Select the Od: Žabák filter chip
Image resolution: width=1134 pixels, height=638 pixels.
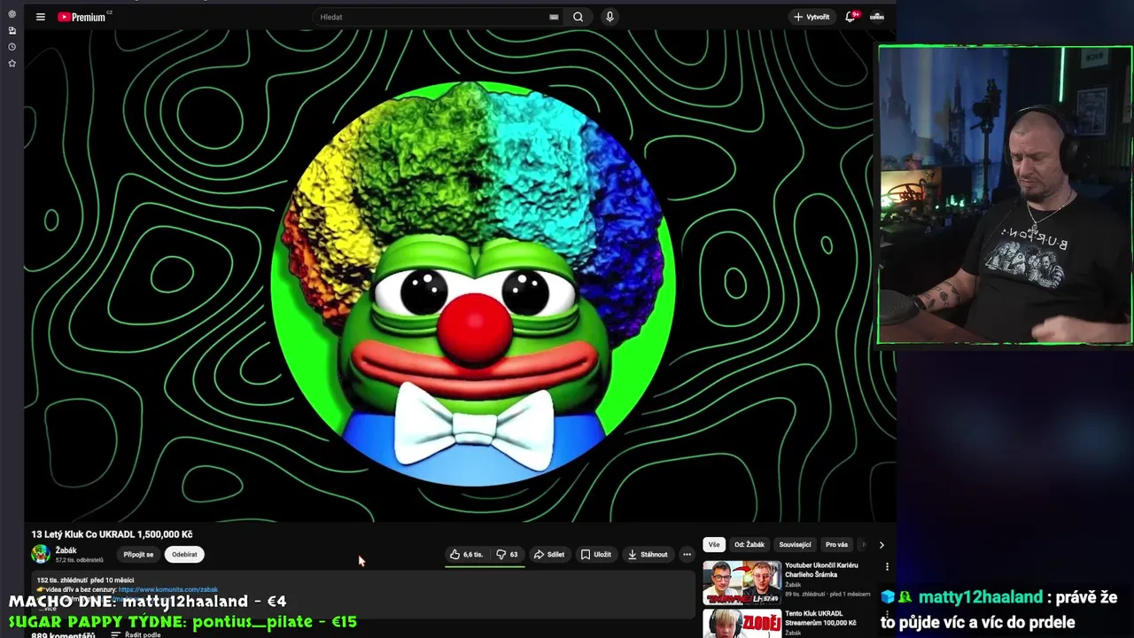(x=749, y=545)
